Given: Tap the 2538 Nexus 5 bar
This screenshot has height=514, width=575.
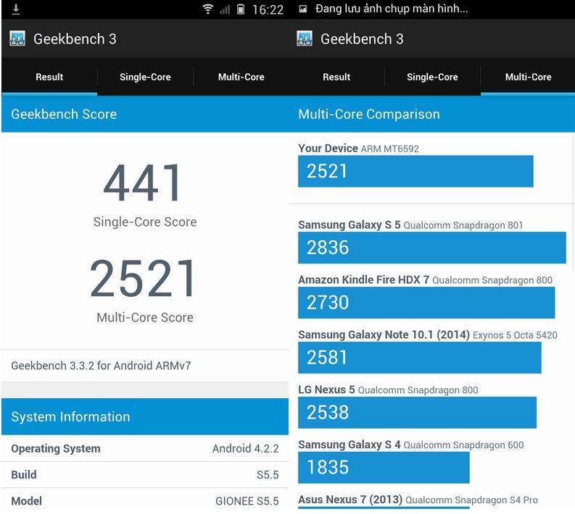Looking at the screenshot, I should point(418,412).
